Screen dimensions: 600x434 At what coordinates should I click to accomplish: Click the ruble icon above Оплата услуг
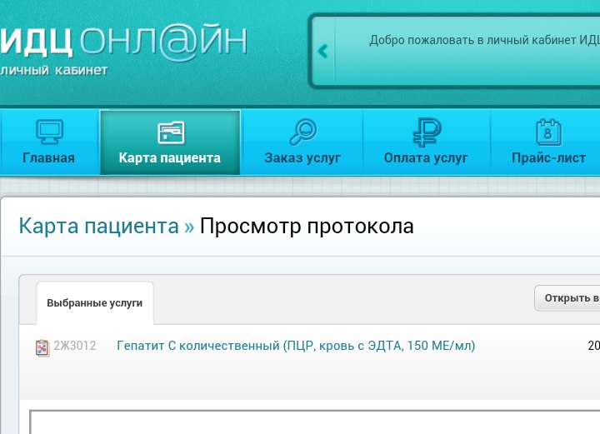[425, 132]
